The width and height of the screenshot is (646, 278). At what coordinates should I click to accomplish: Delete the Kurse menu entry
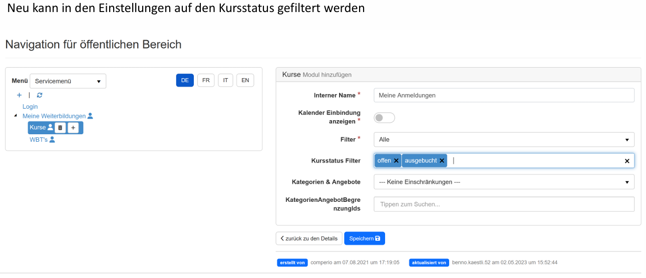pyautogui.click(x=60, y=128)
